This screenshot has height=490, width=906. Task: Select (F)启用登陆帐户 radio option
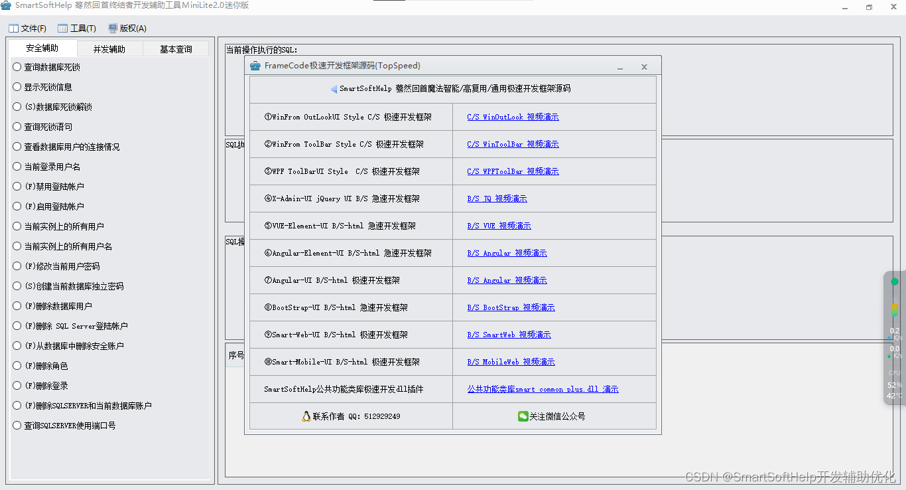click(x=48, y=206)
